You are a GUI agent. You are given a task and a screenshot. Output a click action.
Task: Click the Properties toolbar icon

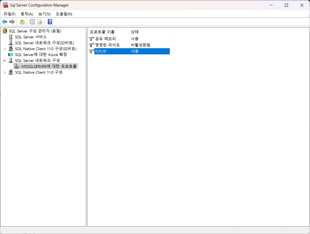(32, 22)
